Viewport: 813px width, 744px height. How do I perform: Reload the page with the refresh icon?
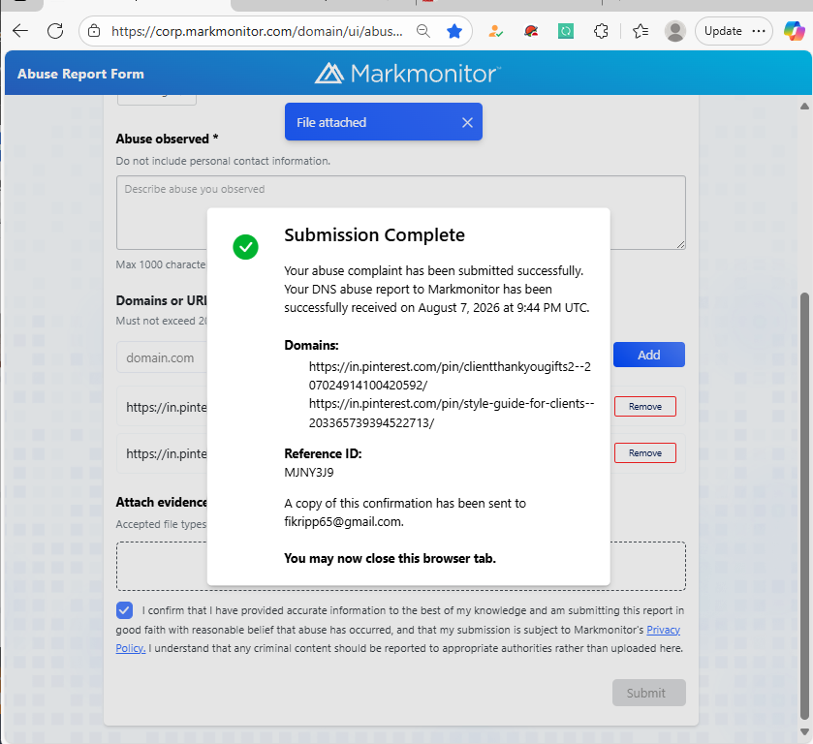[55, 31]
